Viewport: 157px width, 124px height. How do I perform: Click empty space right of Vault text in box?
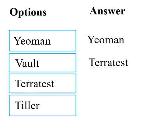click(58, 63)
